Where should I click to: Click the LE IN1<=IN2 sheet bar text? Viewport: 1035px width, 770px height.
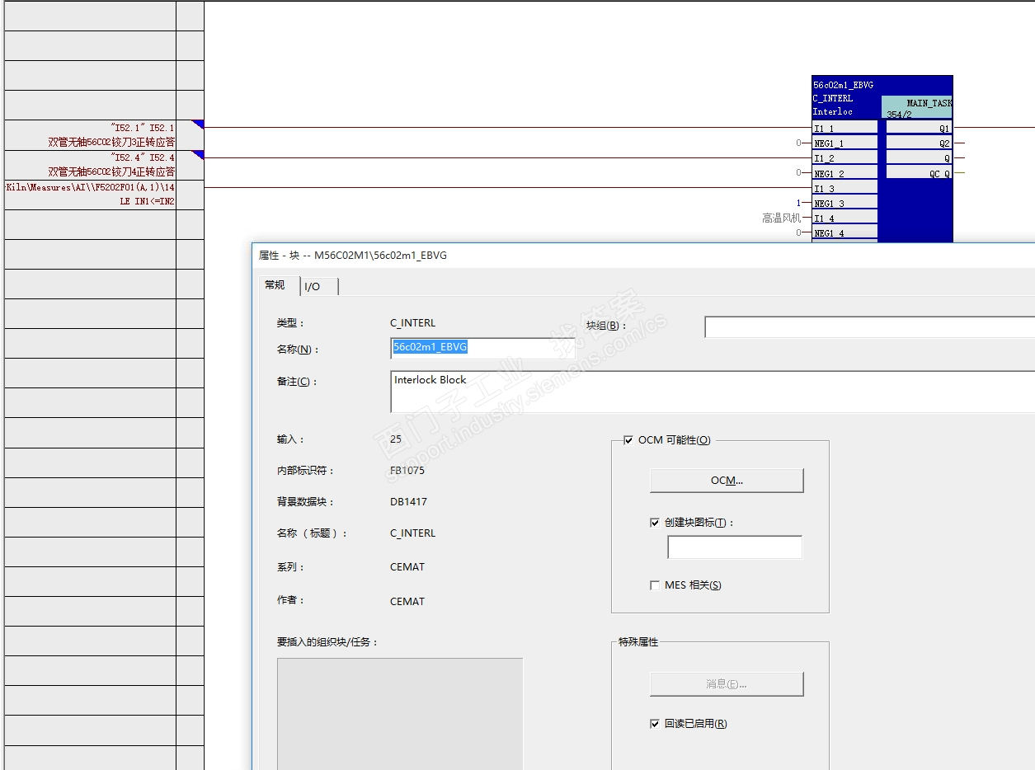tap(148, 201)
